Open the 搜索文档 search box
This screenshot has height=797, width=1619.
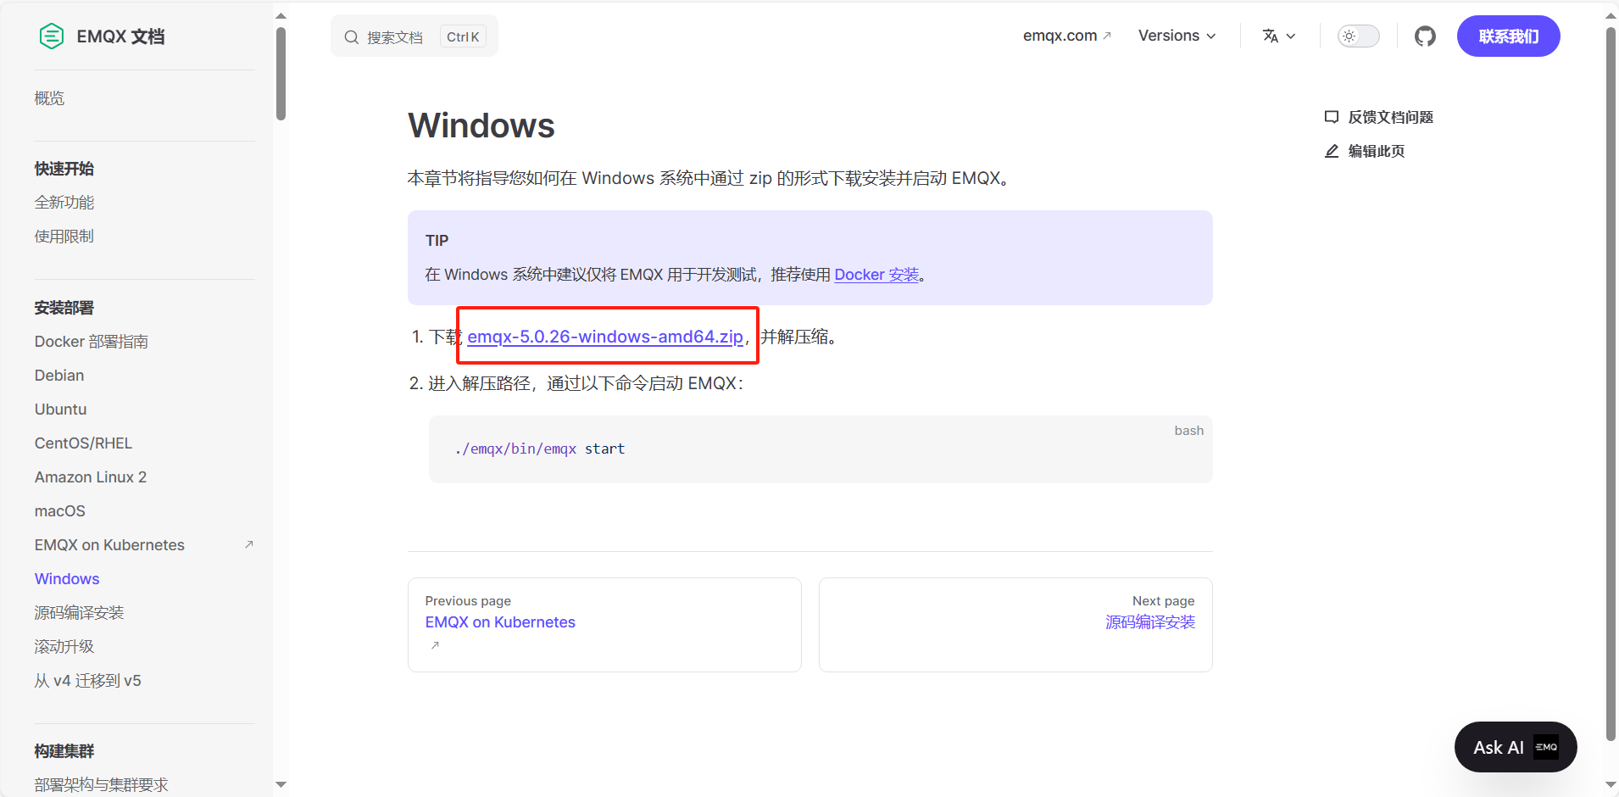coord(414,36)
